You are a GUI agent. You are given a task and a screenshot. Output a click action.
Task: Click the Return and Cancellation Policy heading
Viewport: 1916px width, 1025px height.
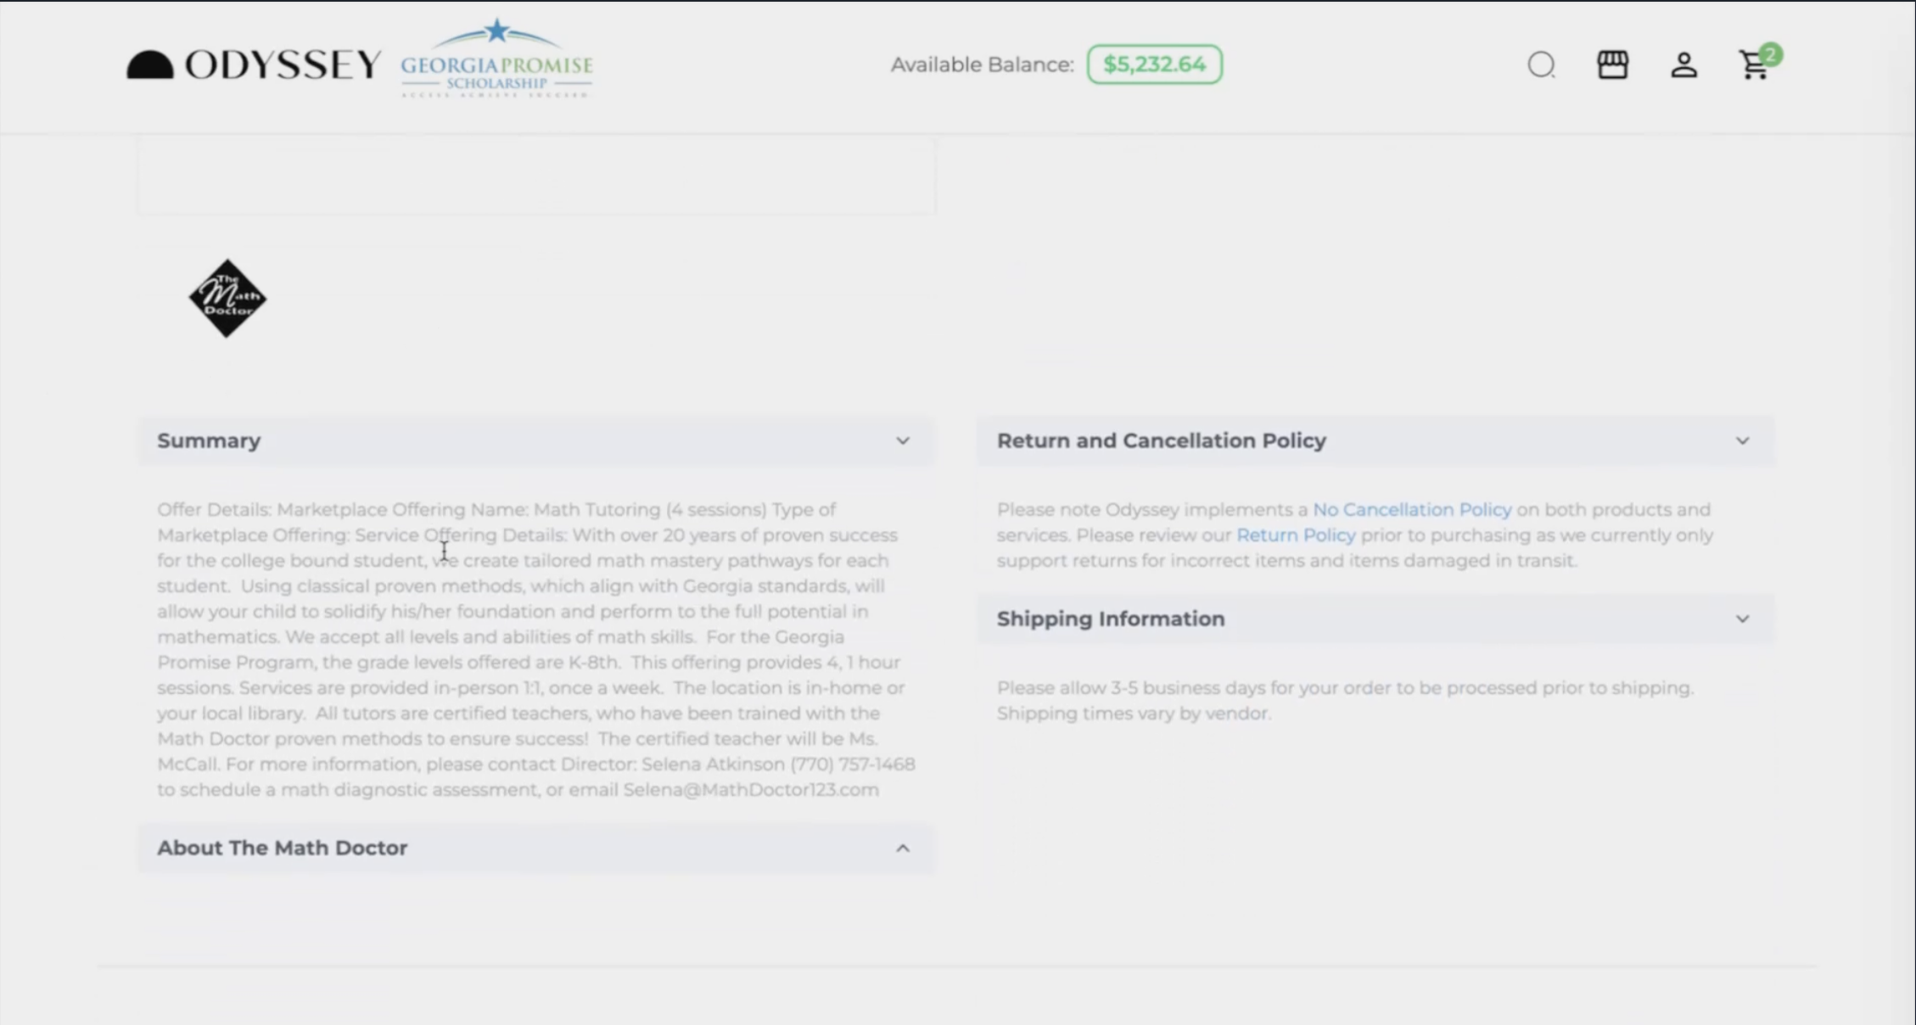pyautogui.click(x=1161, y=440)
